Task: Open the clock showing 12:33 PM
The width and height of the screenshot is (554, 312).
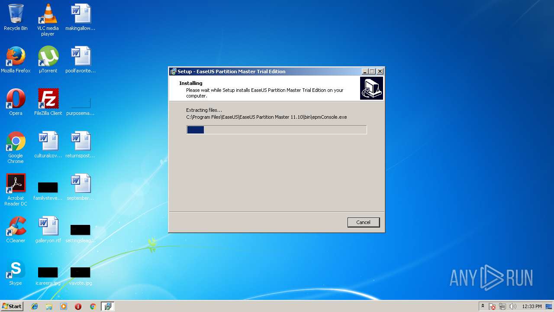Action: pos(532,306)
